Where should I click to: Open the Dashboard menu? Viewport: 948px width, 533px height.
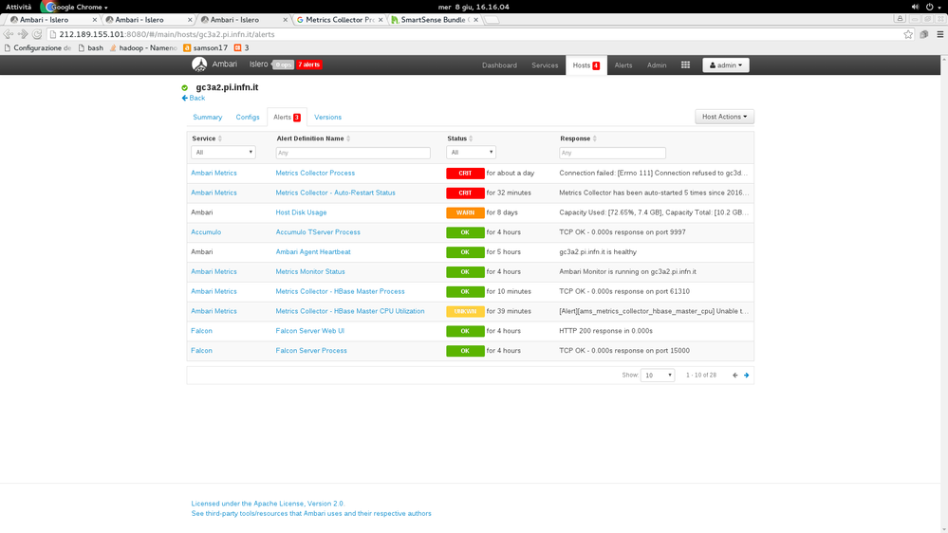pos(499,65)
